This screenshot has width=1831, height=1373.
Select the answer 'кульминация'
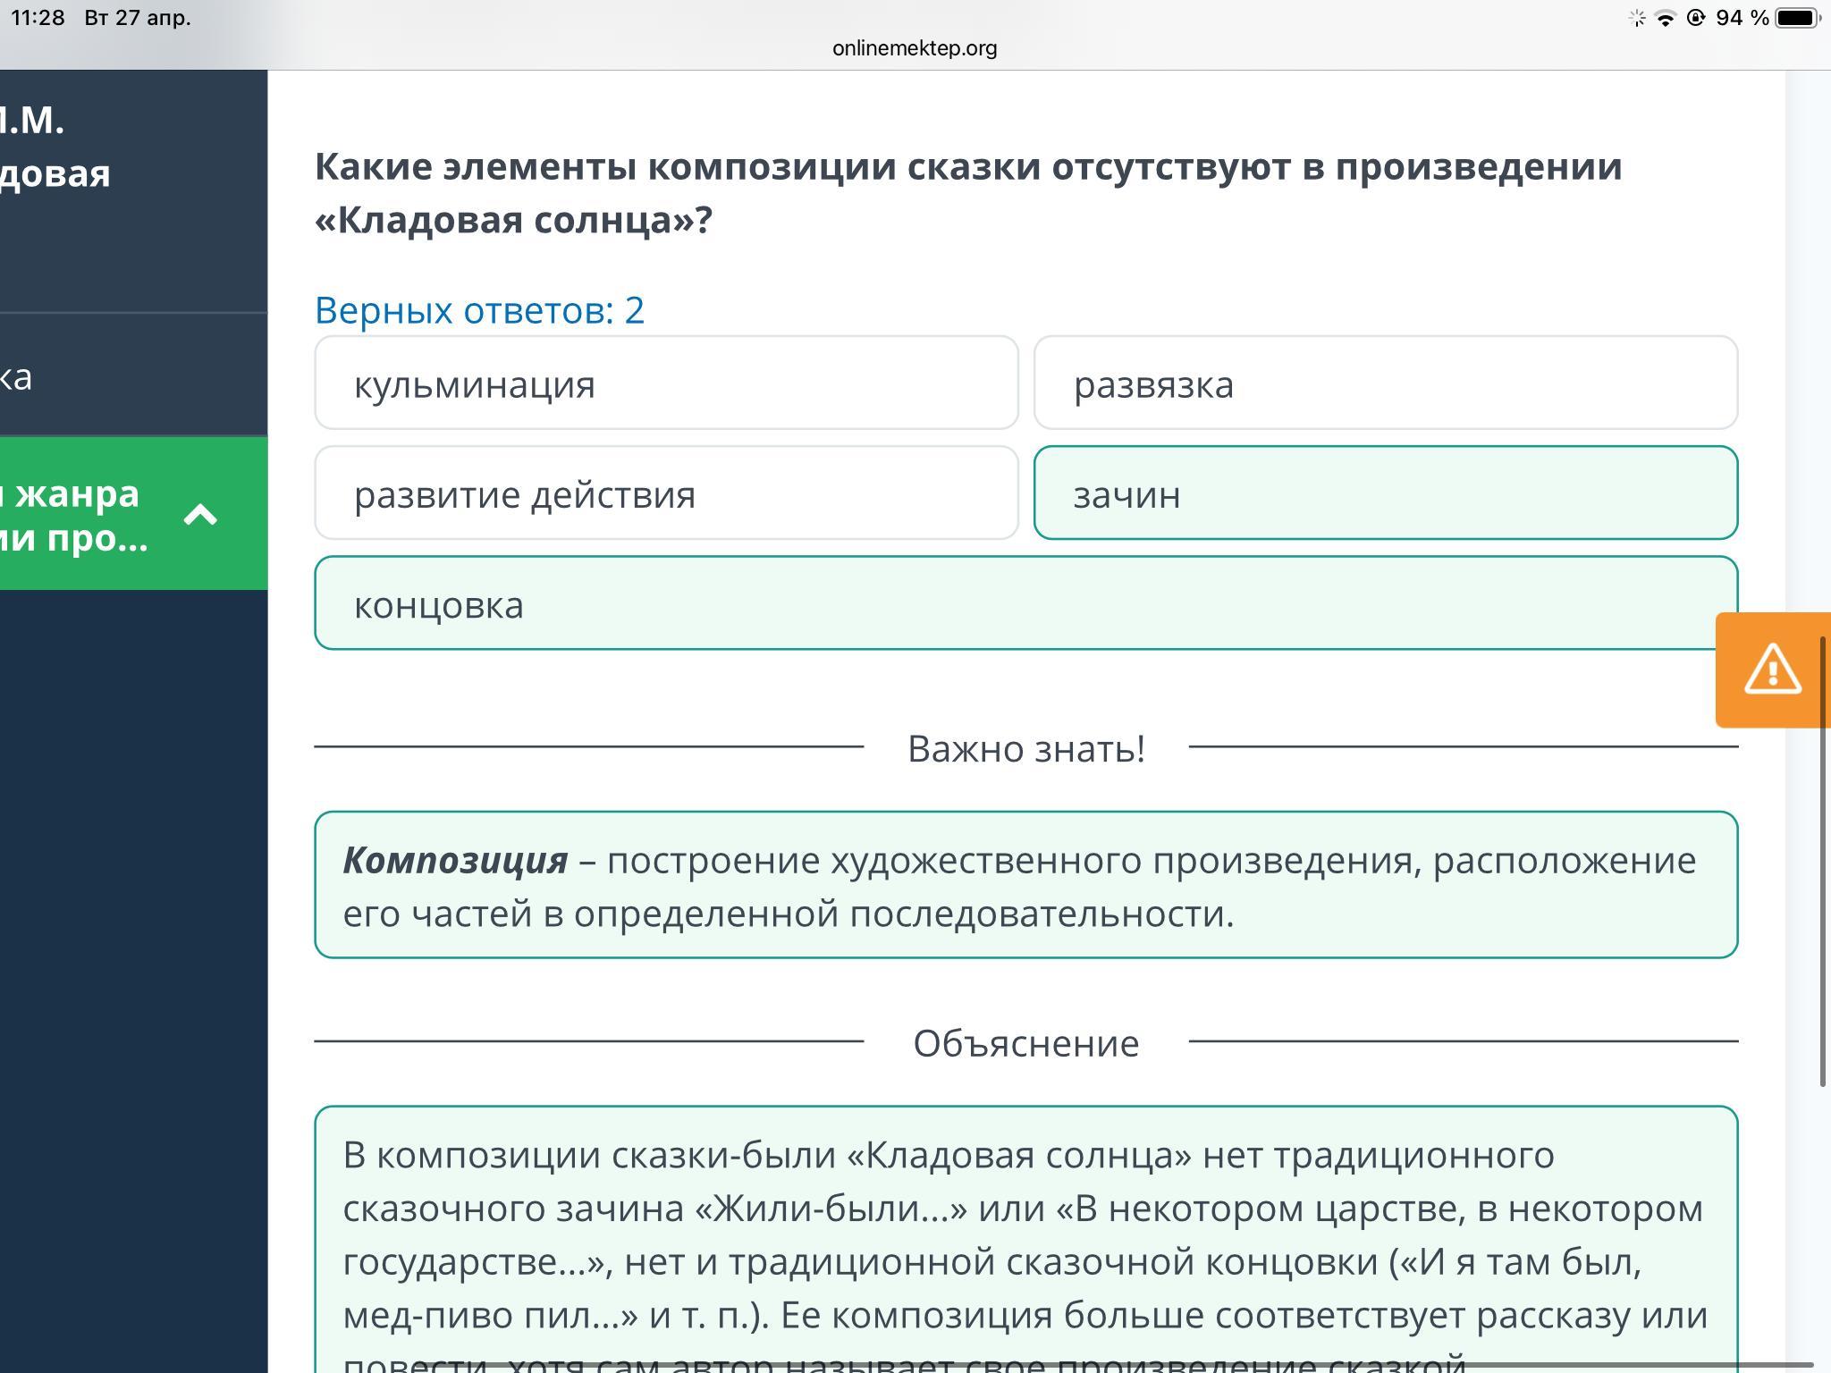click(666, 383)
